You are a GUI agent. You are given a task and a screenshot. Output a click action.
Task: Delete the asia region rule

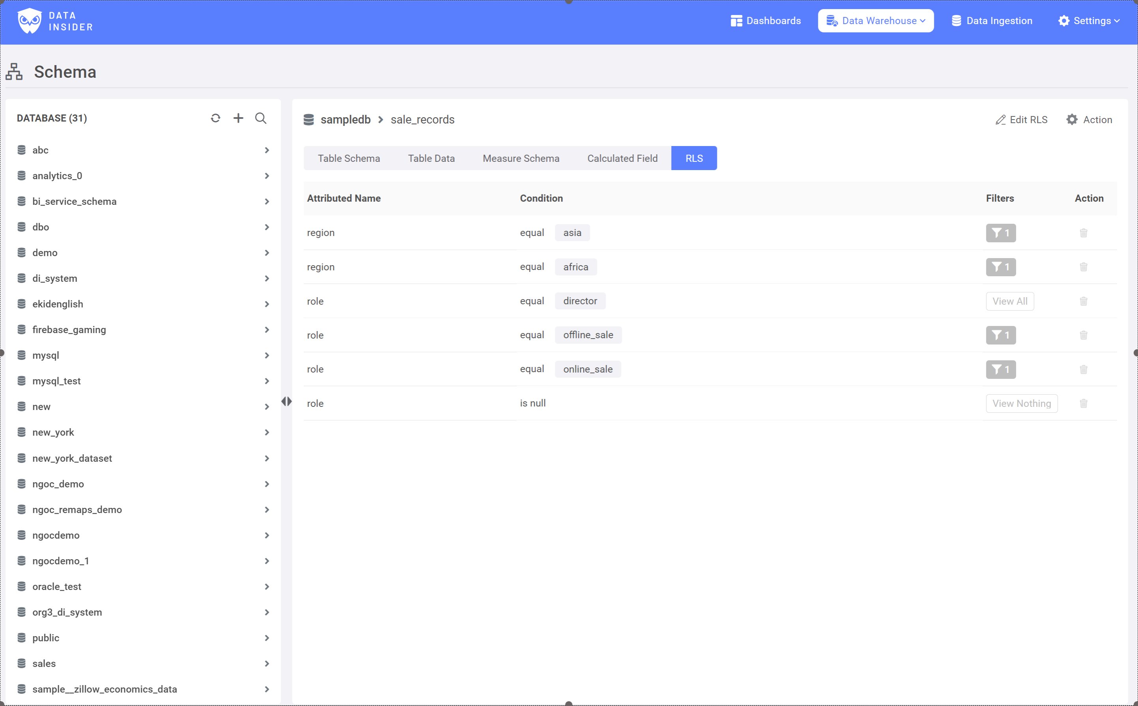[x=1084, y=233]
